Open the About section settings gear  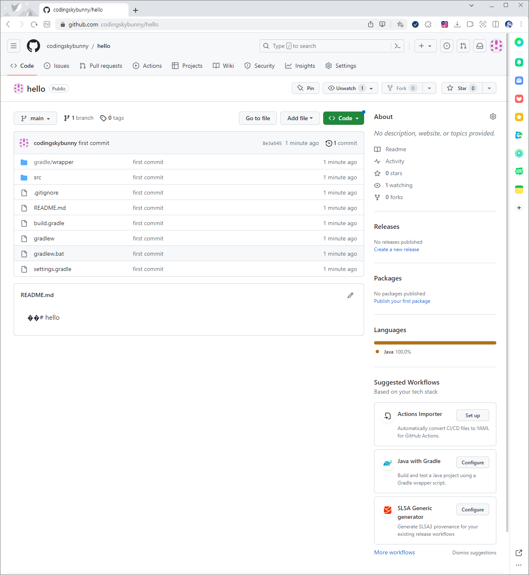point(493,116)
